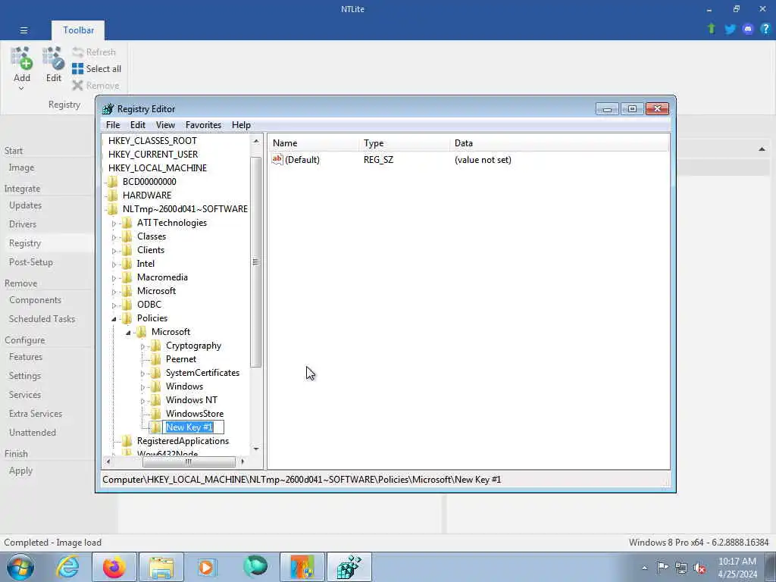Expand the ATI Technologies key

(x=114, y=224)
